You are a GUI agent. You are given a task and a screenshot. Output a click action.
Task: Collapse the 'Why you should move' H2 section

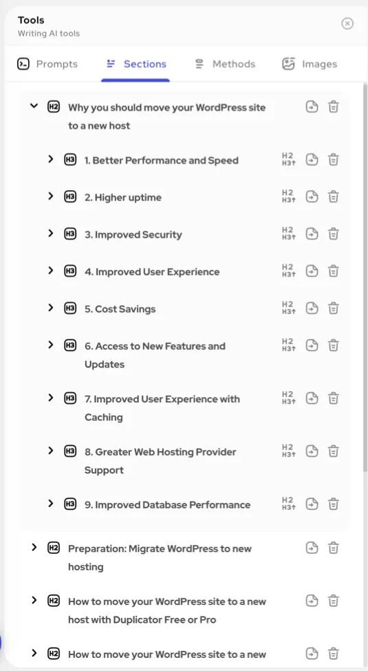(x=34, y=105)
